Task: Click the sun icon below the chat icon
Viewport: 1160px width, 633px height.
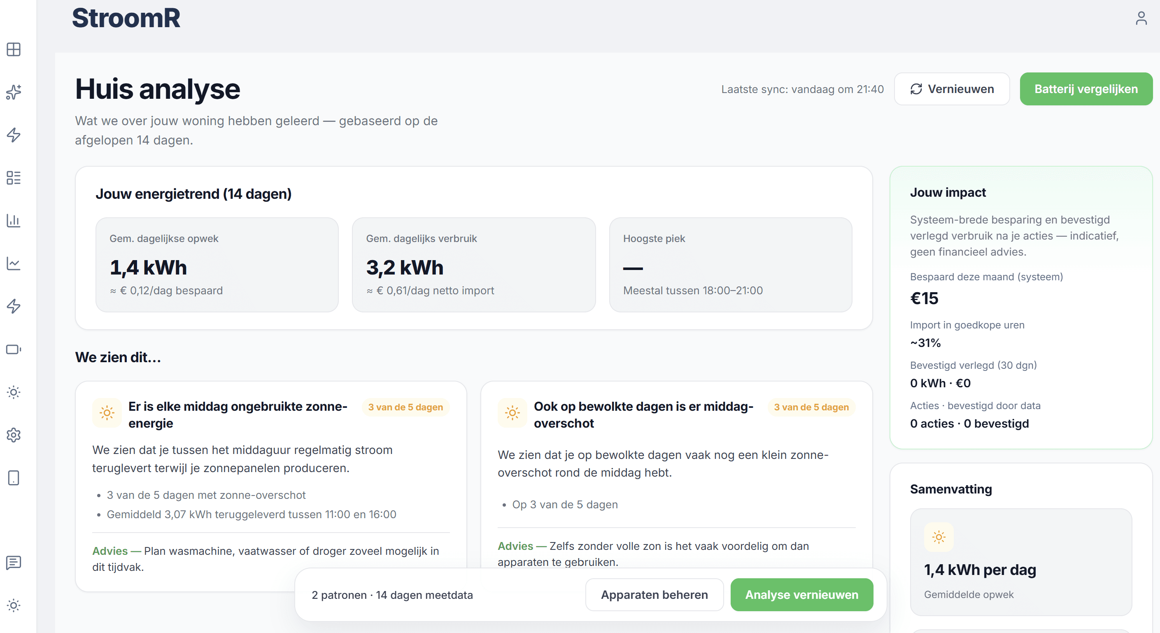Action: click(x=14, y=605)
